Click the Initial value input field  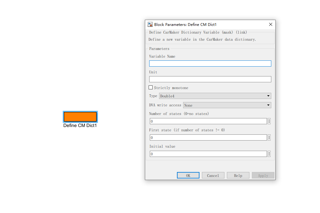(208, 154)
